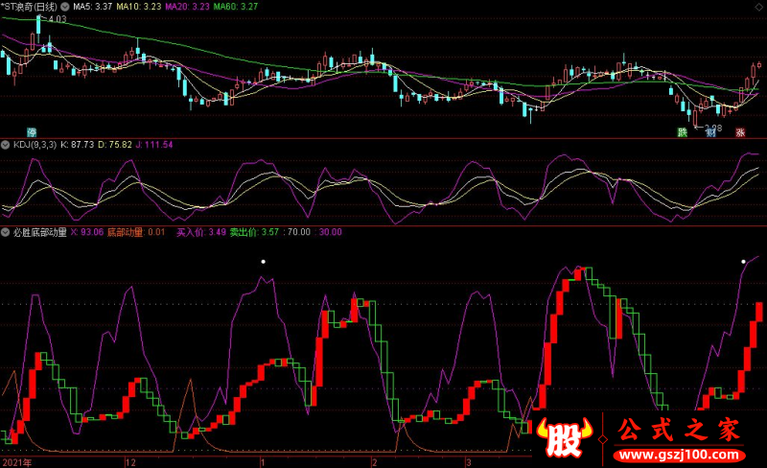Click the MA5 value label
Screen dimensions: 767x468
coord(92,7)
